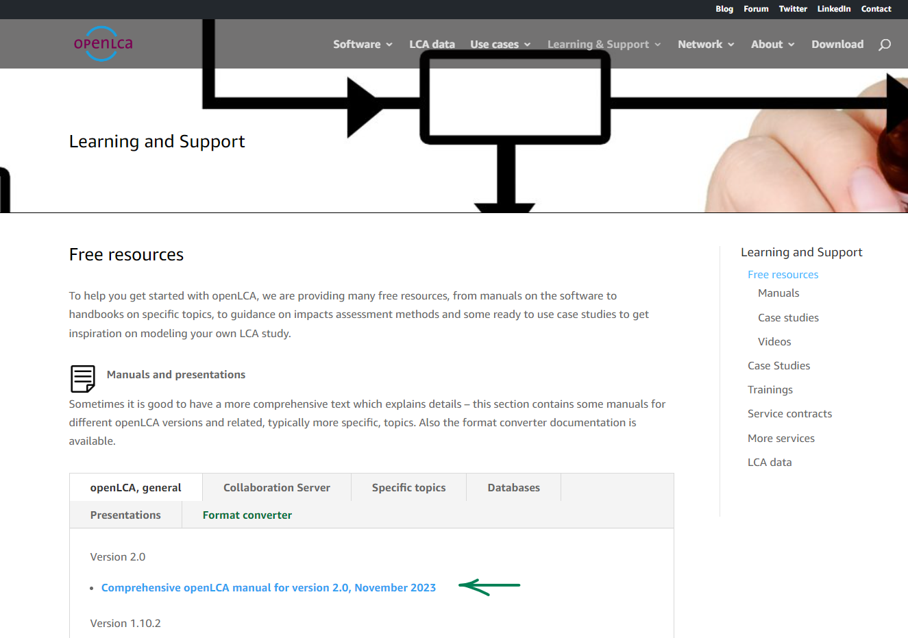Open Service contracts in the sidebar

(789, 413)
